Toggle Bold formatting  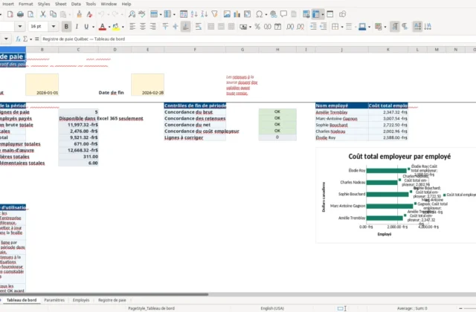coord(66,27)
